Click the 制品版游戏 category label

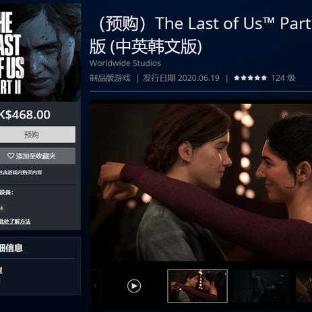coord(110,78)
